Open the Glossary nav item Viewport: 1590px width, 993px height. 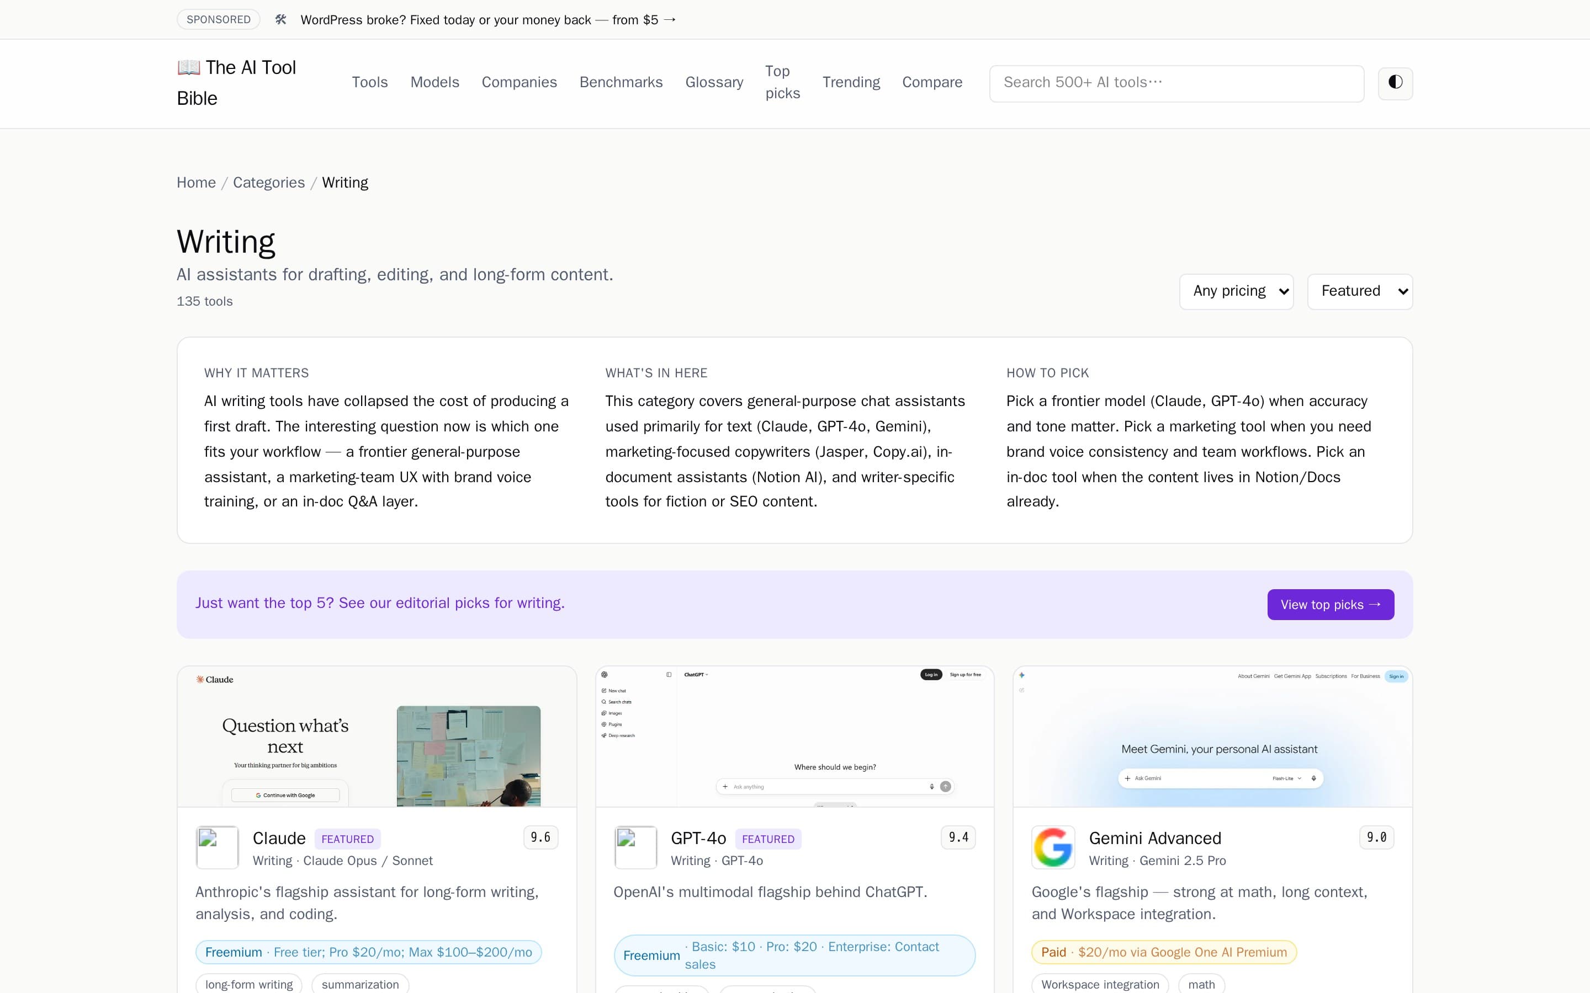714,82
